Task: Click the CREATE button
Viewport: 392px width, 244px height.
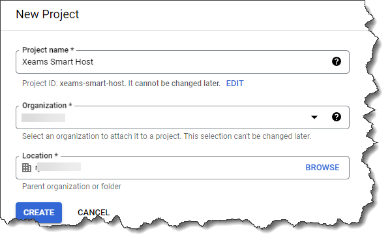Action: pos(38,213)
